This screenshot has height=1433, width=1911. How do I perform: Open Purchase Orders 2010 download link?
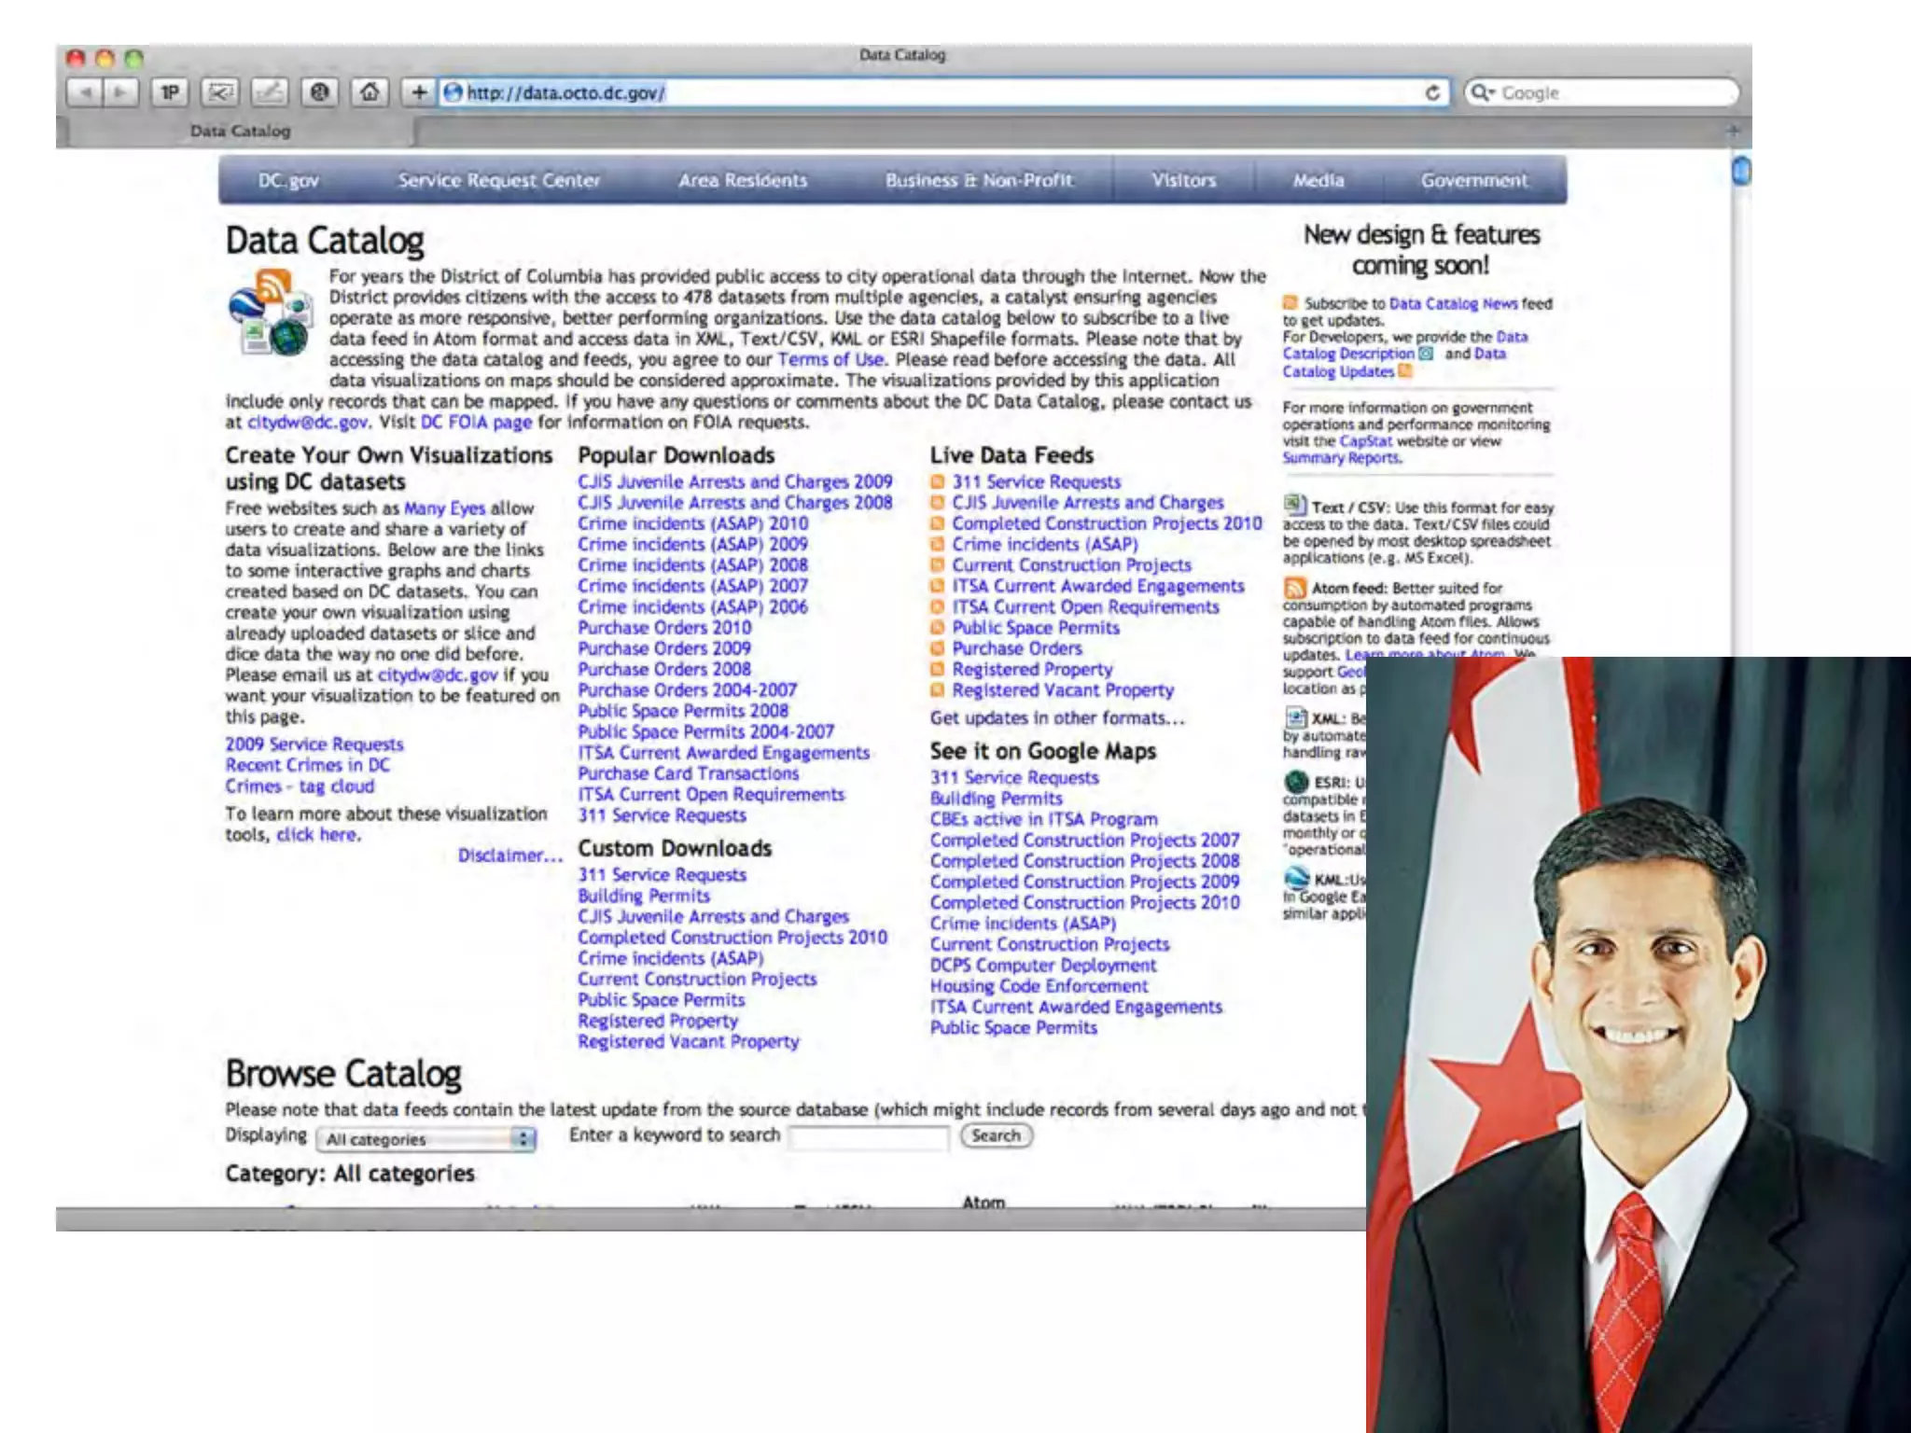click(x=663, y=628)
